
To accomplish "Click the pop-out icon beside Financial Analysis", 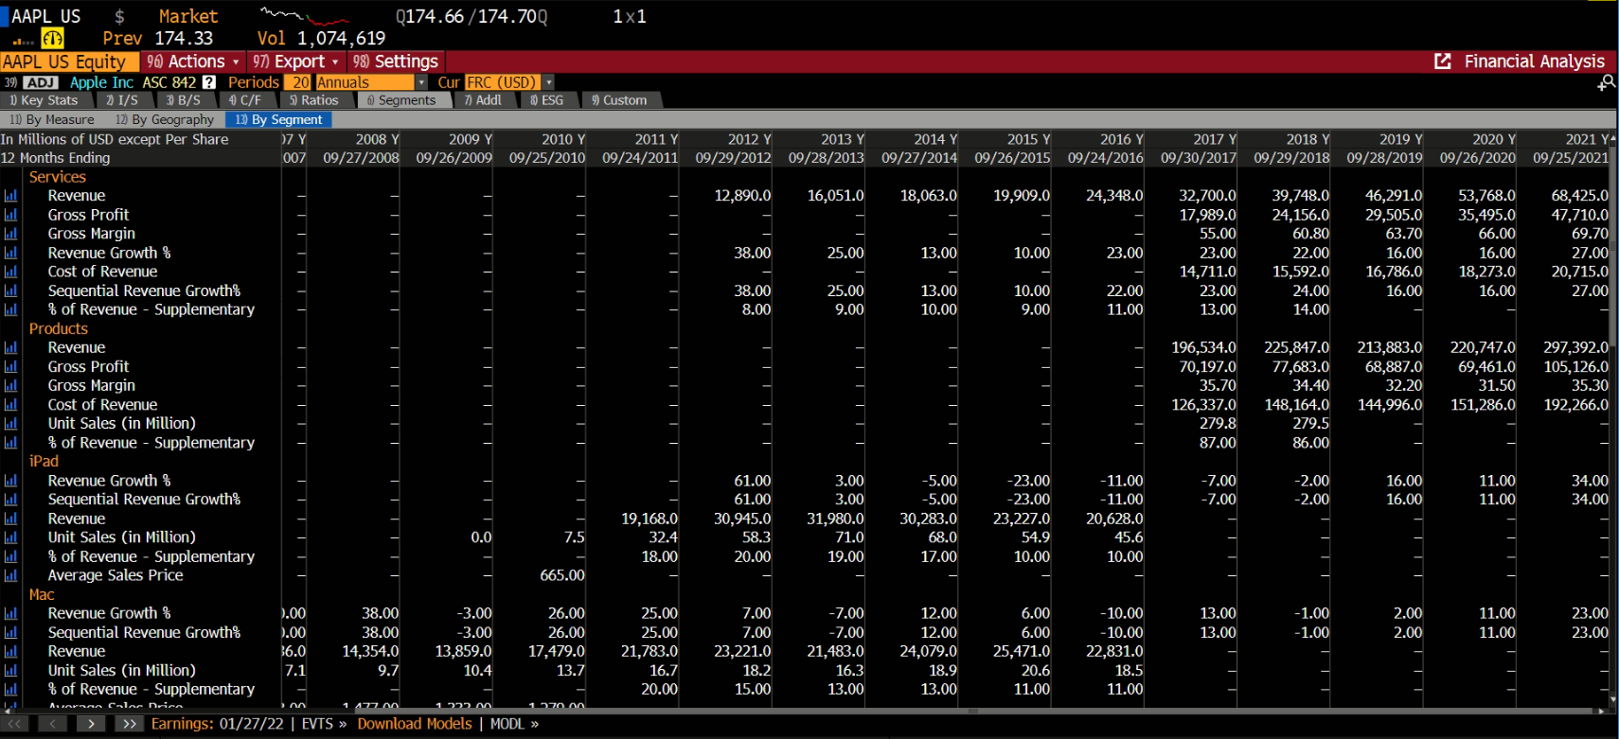I will click(x=1442, y=62).
